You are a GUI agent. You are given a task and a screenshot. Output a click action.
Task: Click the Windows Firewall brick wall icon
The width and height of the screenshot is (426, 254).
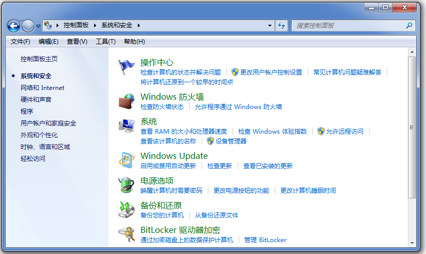coord(127,101)
